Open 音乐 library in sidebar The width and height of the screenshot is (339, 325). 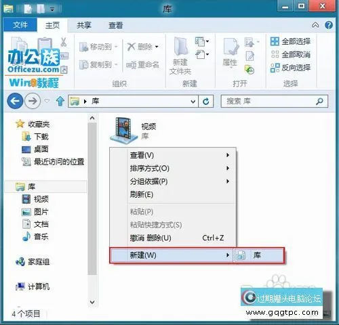click(x=35, y=236)
